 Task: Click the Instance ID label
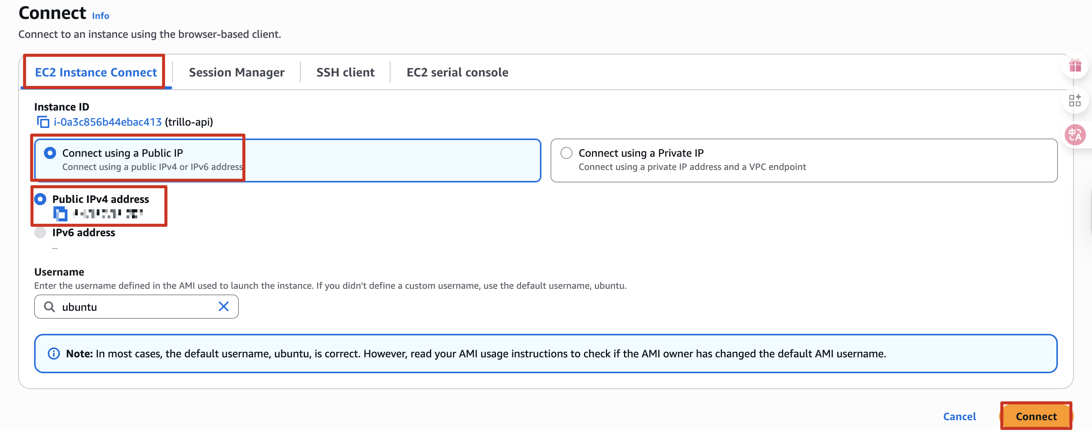[62, 107]
